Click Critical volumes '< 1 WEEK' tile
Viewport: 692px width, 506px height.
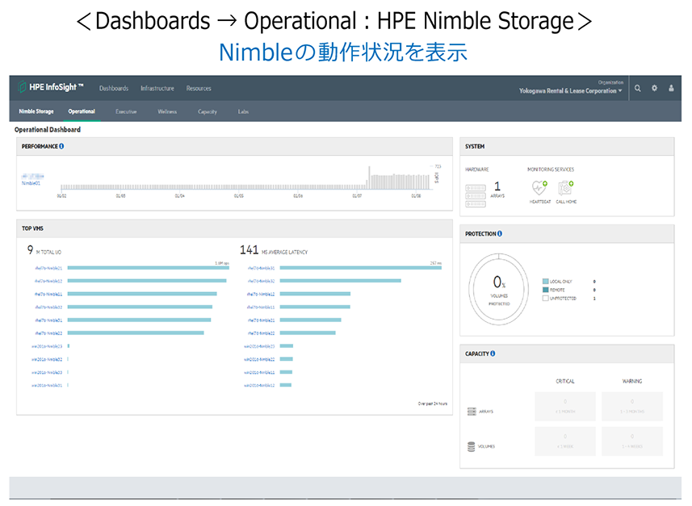pyautogui.click(x=565, y=441)
